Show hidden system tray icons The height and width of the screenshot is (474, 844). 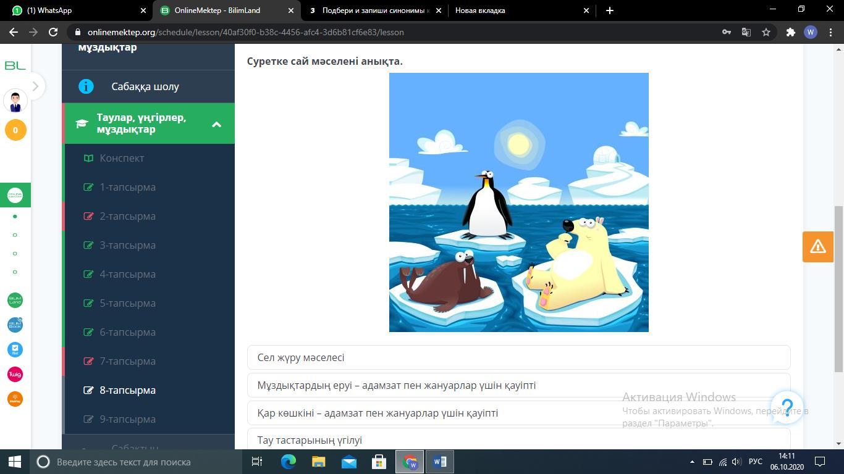[x=692, y=462]
